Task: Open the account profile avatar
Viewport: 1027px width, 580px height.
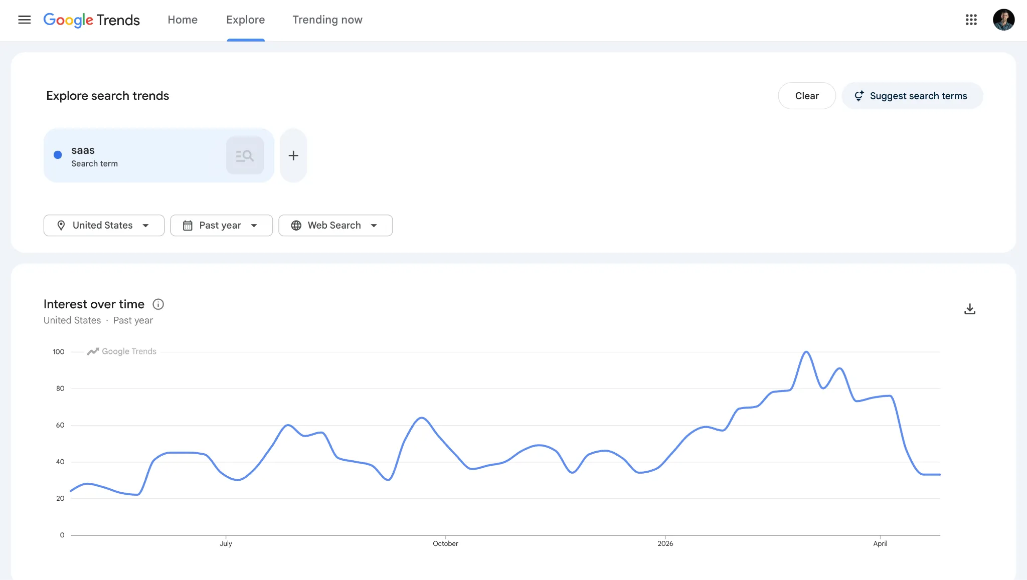Action: click(1003, 20)
